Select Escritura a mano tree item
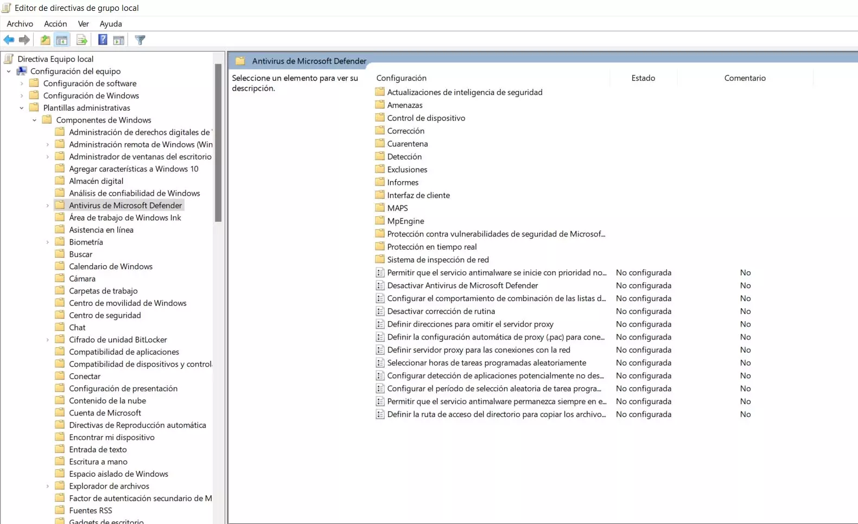 98,462
